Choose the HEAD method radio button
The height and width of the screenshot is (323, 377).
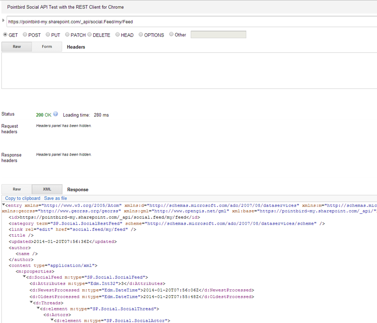[x=118, y=34]
